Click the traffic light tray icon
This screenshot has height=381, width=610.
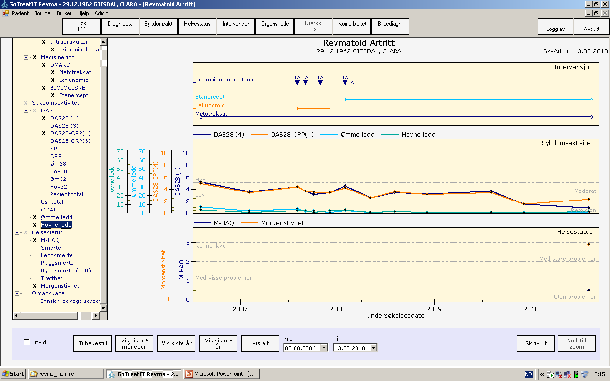pyautogui.click(x=576, y=374)
